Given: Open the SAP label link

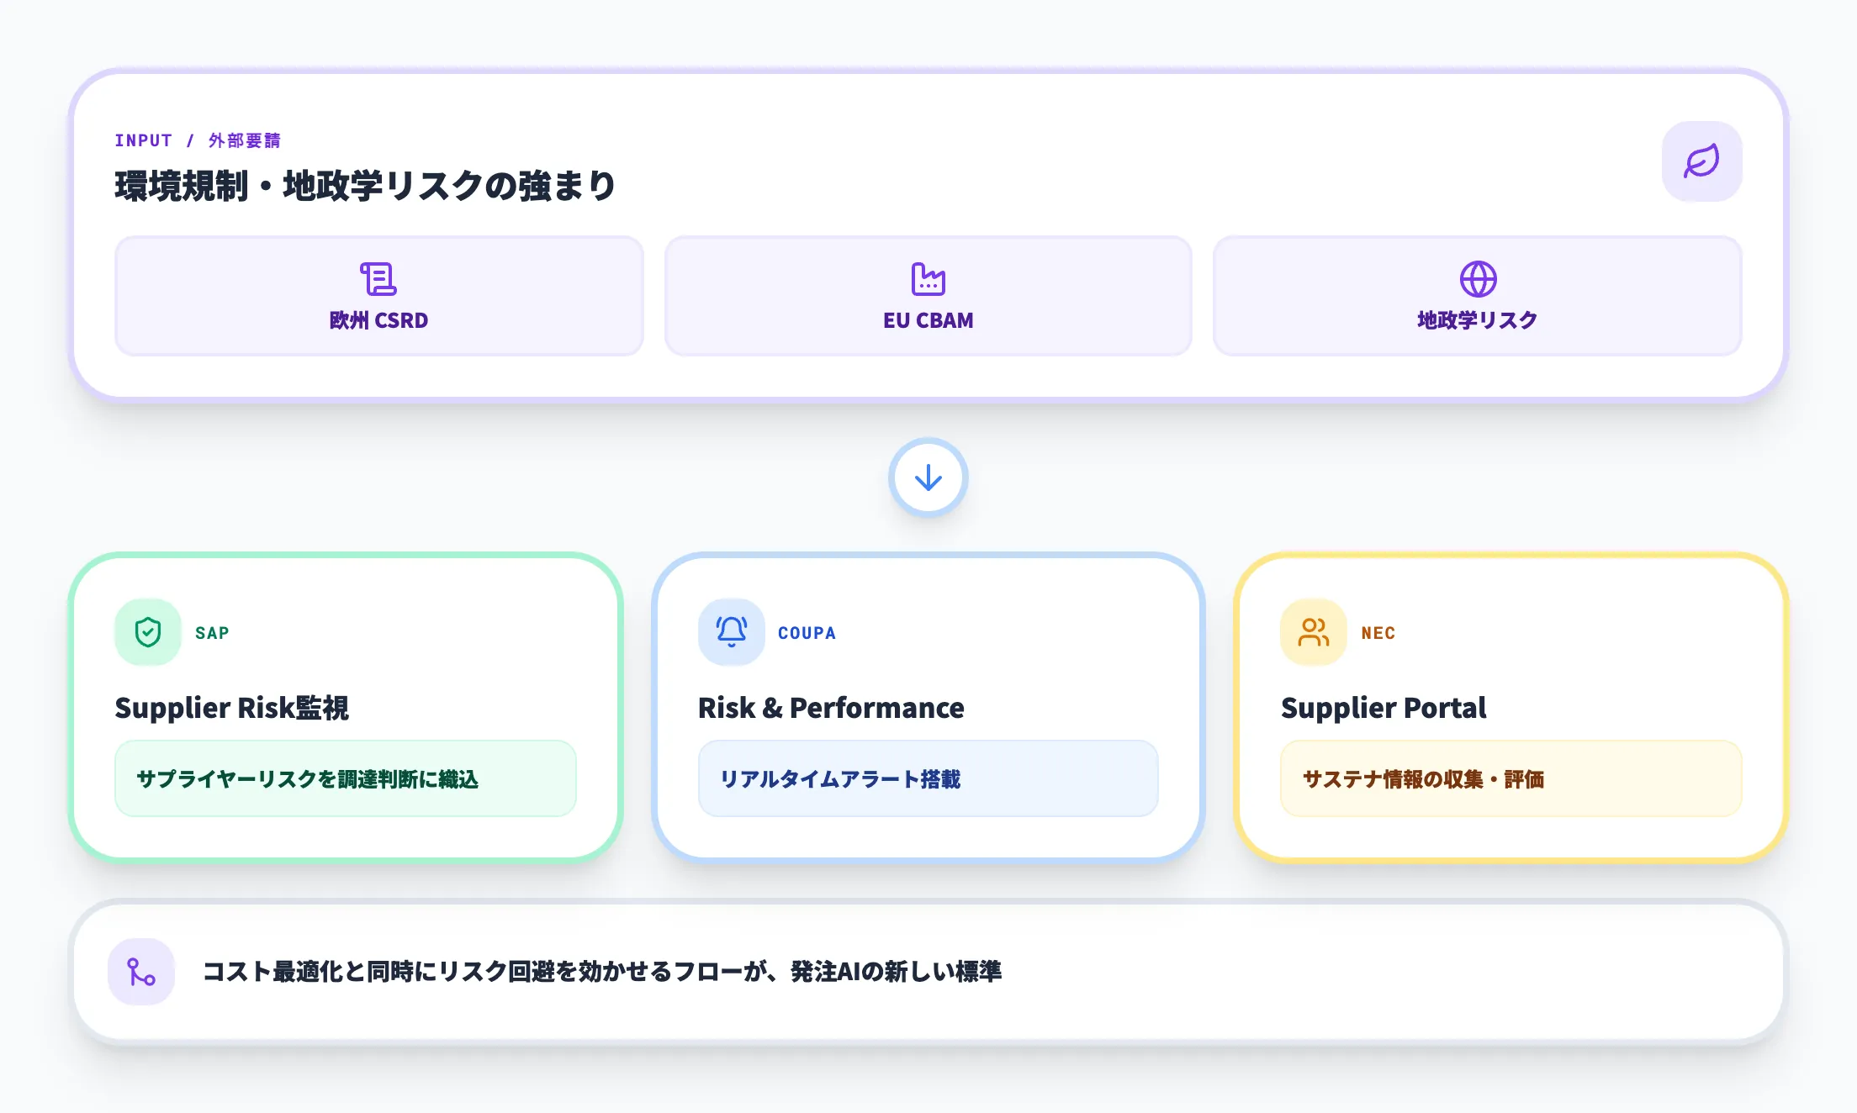Looking at the screenshot, I should 211,632.
